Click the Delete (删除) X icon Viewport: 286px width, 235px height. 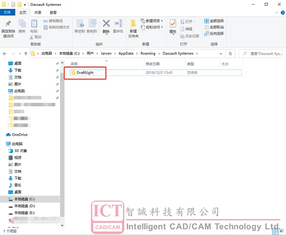point(106,24)
